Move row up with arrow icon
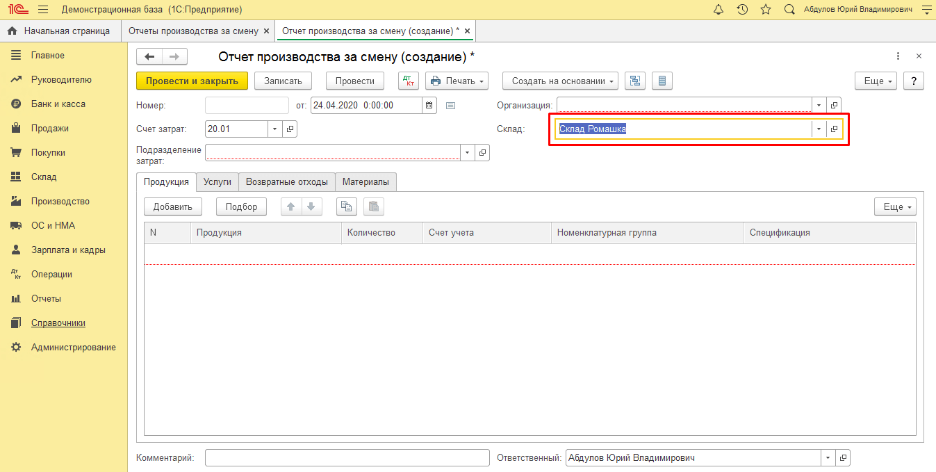Viewport: 936px width, 472px height. coord(291,206)
